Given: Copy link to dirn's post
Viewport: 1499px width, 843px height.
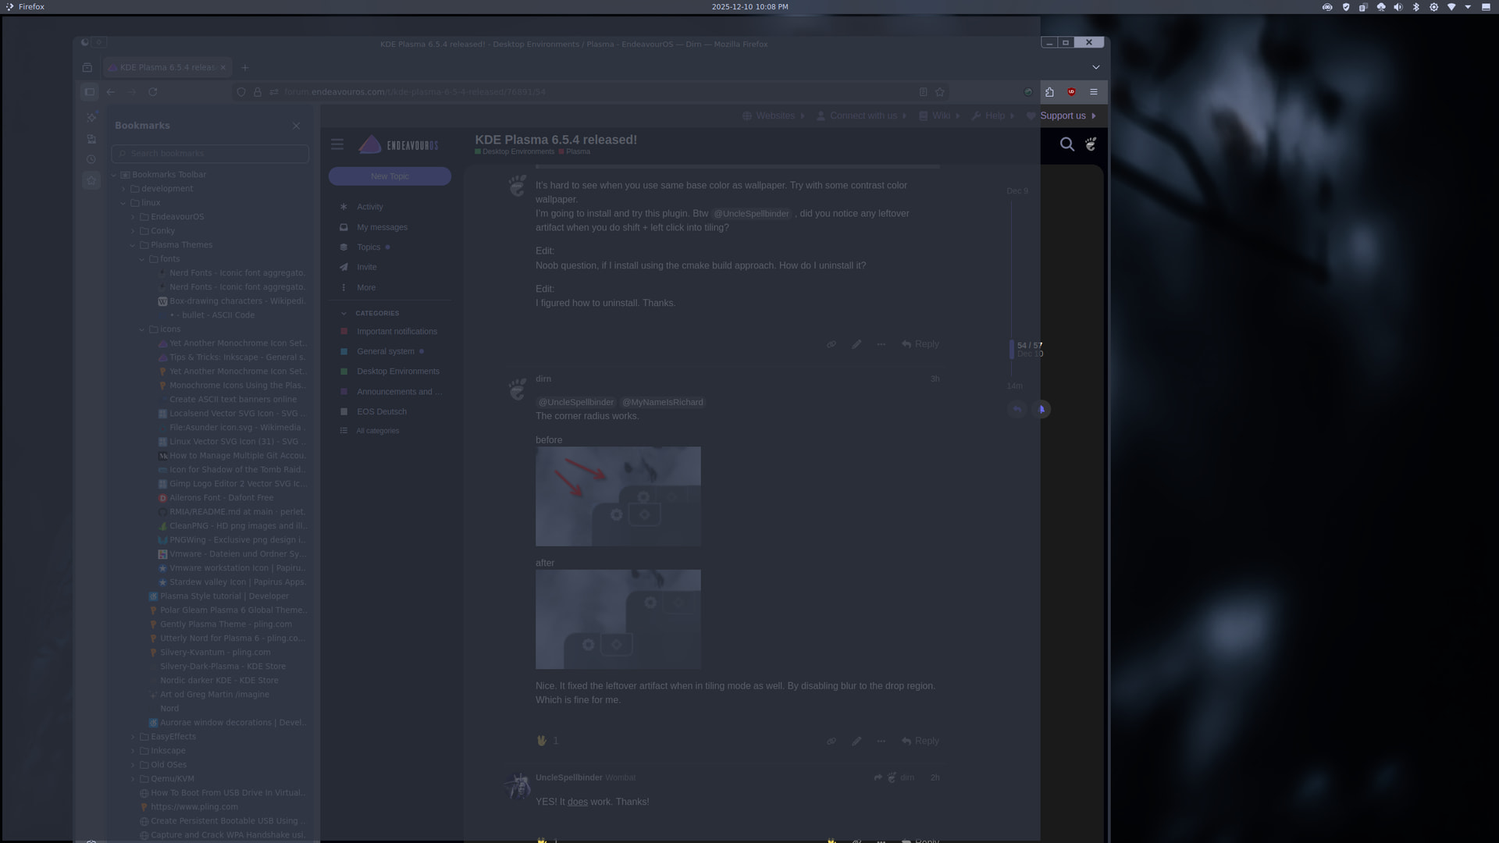Looking at the screenshot, I should point(831,742).
